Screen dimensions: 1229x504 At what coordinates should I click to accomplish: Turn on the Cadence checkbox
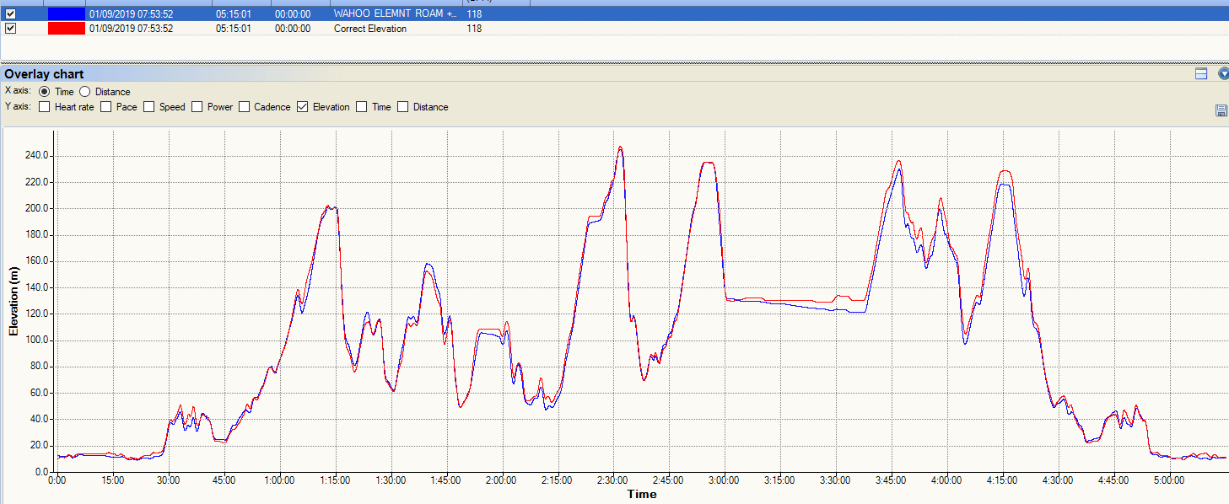click(245, 107)
